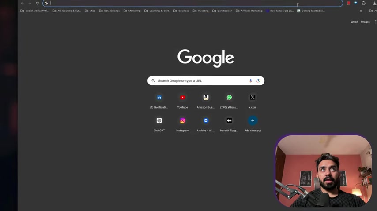Open the Business bookmarks folder
The height and width of the screenshot is (211, 377).
pyautogui.click(x=181, y=11)
